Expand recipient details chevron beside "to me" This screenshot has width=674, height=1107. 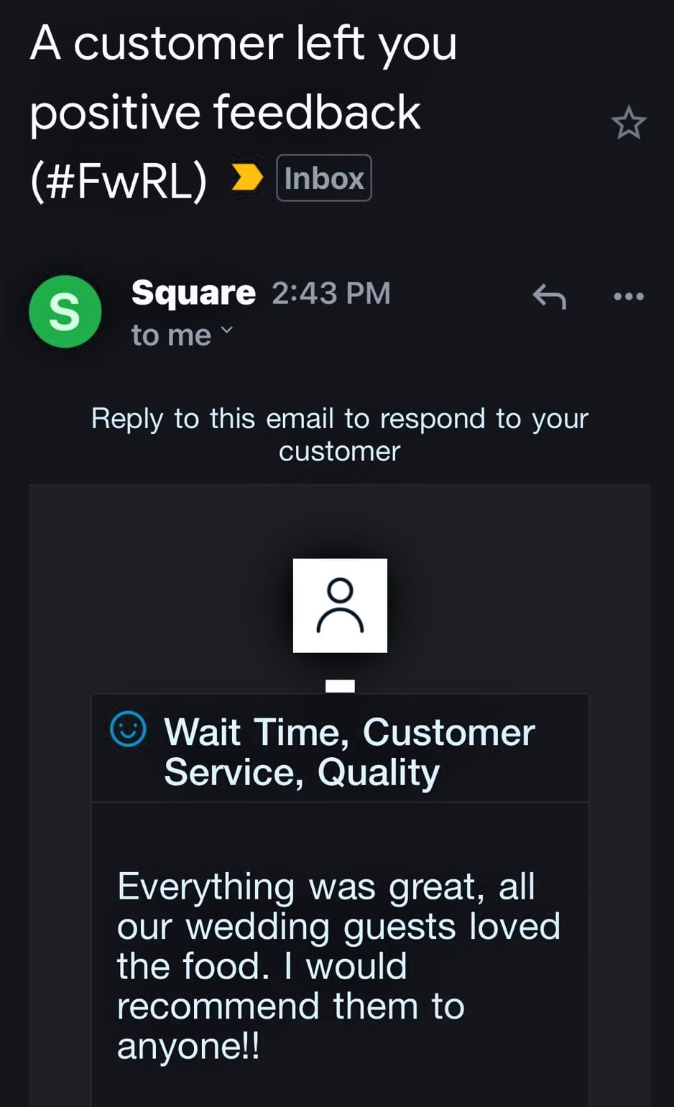click(227, 330)
